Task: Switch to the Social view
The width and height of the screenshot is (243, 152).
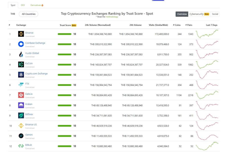Action: click(x=215, y=14)
